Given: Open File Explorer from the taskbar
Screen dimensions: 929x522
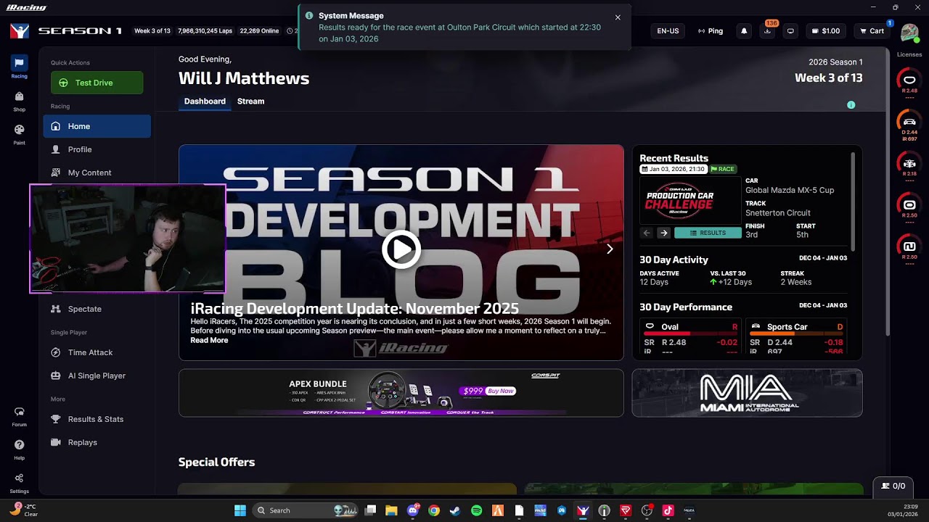Looking at the screenshot, I should click(391, 510).
